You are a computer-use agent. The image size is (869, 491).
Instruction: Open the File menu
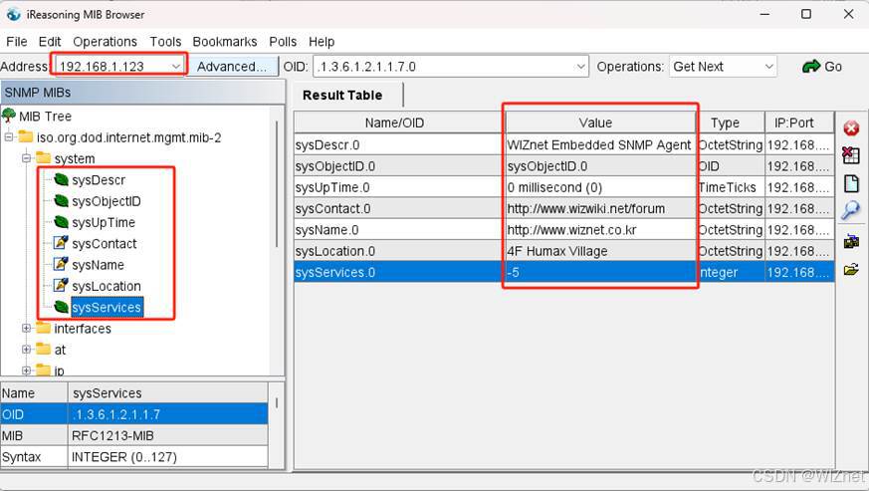17,42
